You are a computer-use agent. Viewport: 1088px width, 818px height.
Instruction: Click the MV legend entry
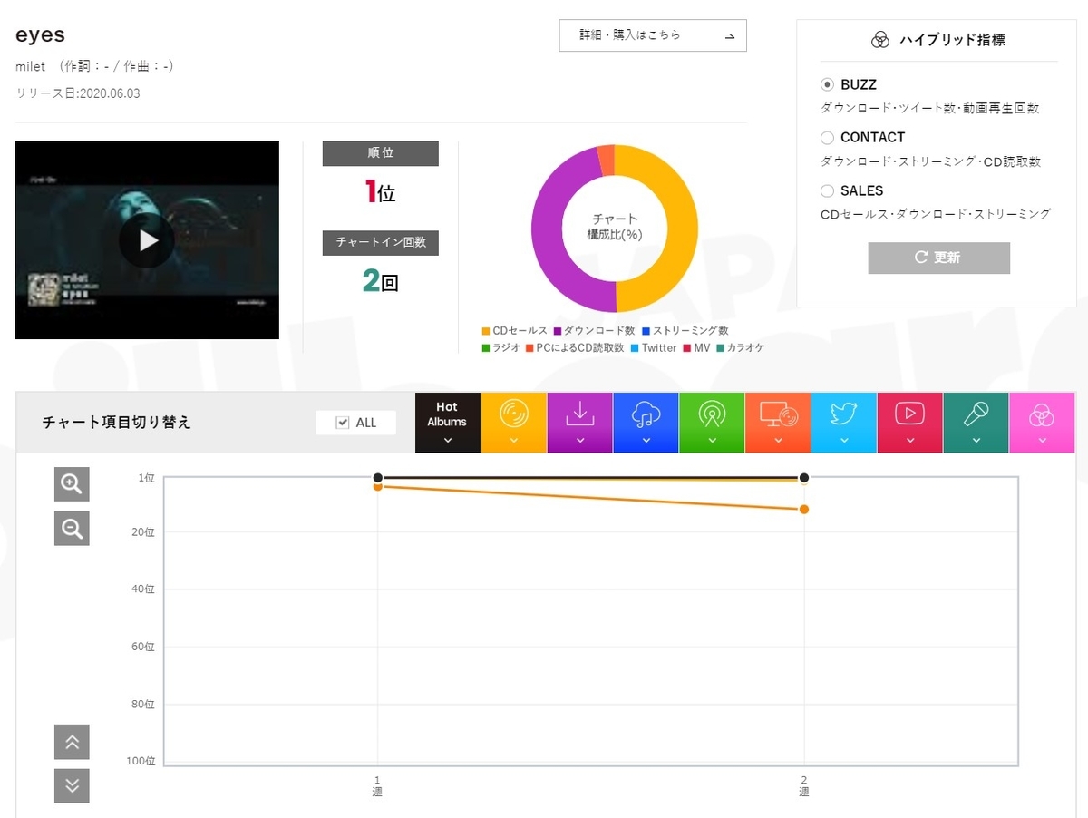click(x=696, y=347)
